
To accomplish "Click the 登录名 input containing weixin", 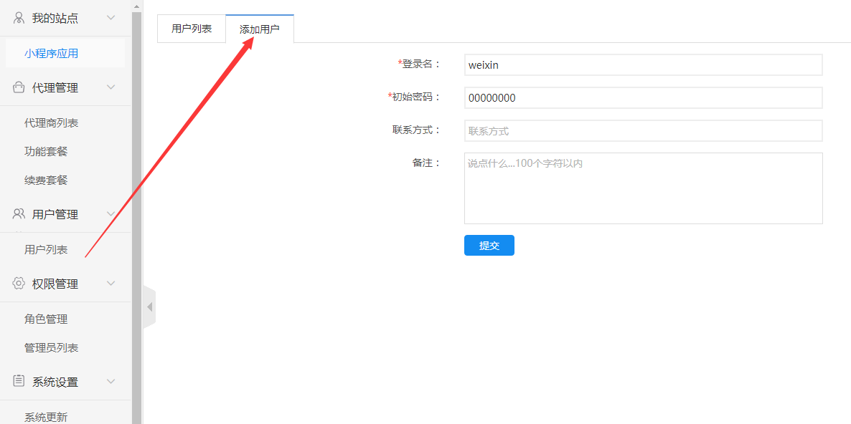I will pos(644,65).
